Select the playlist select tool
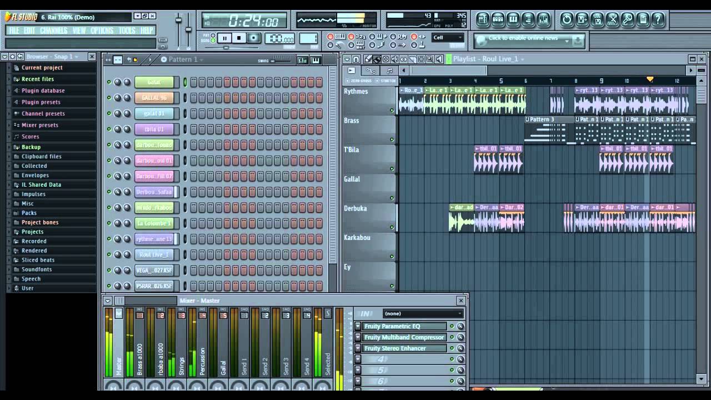 [x=422, y=59]
